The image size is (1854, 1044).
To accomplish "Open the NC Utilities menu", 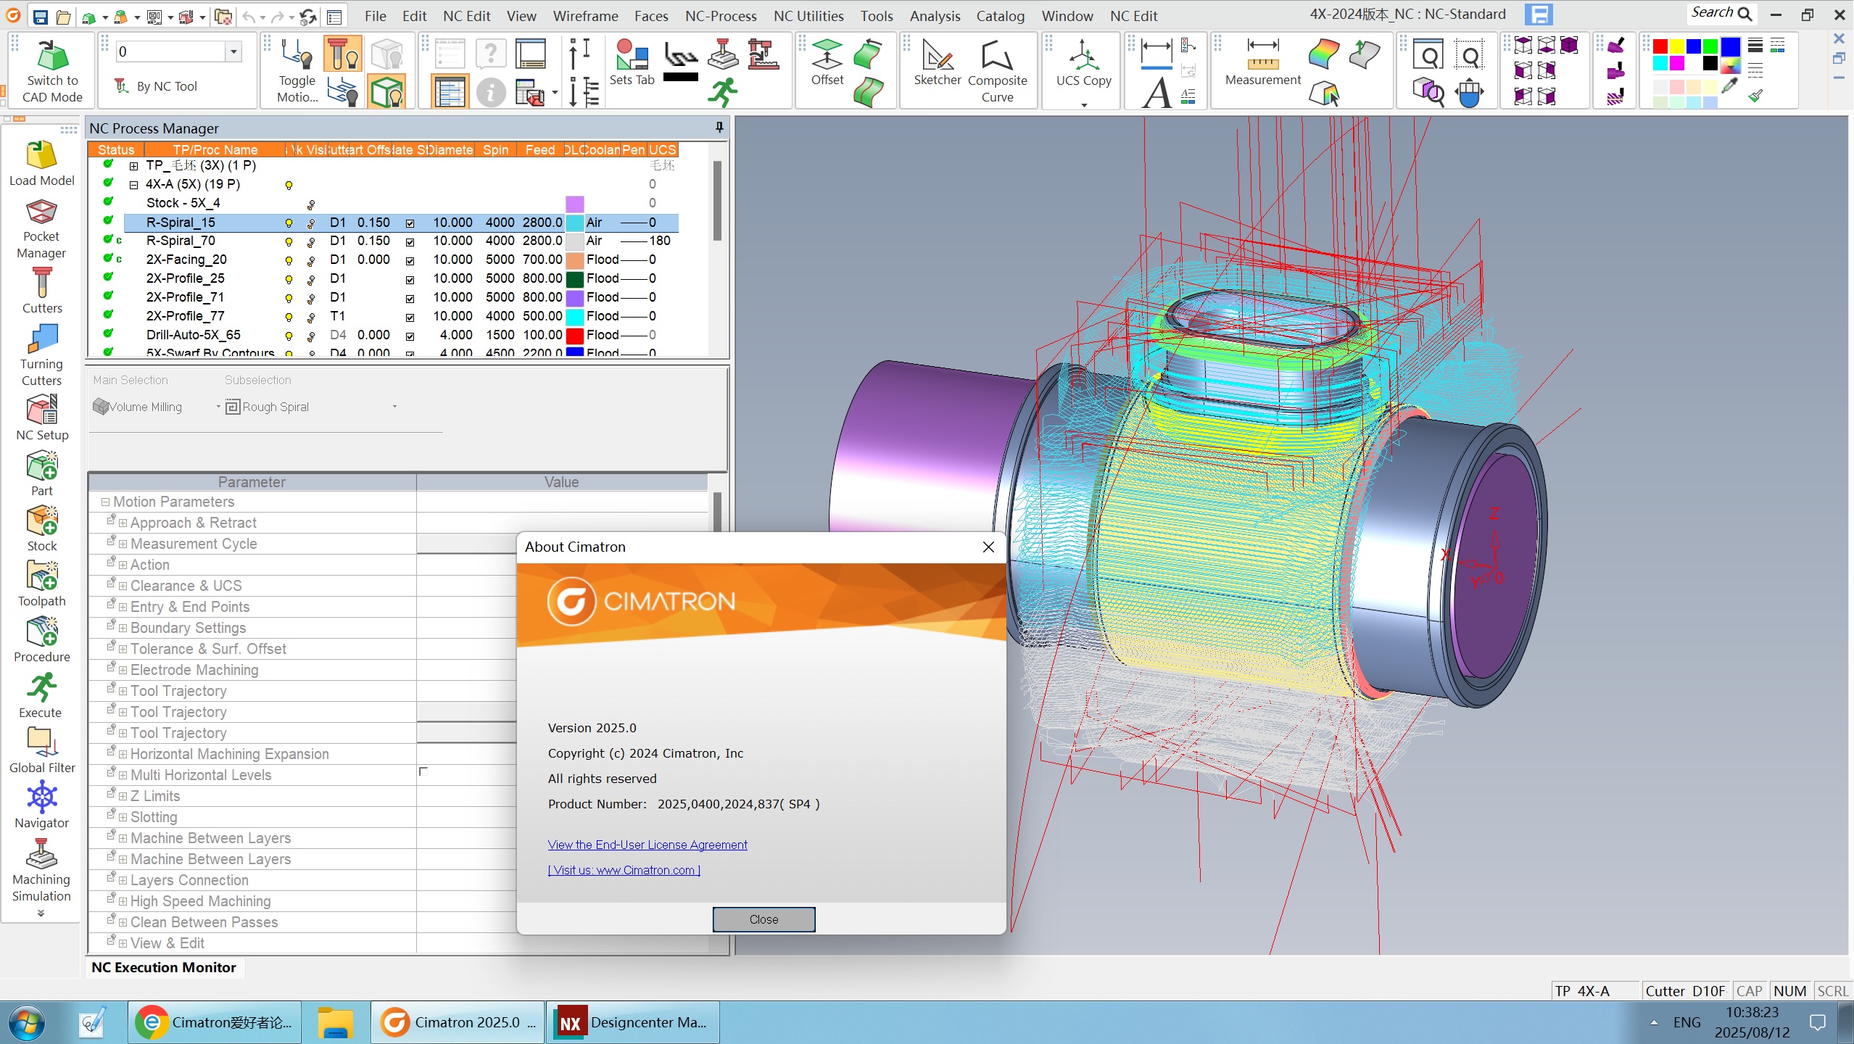I will 808,16.
